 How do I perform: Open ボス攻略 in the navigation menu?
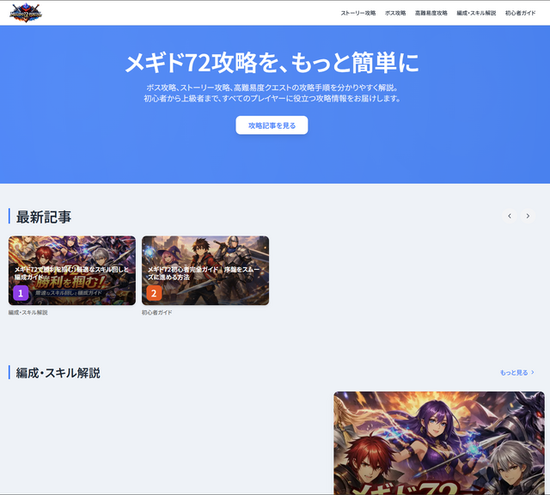click(x=395, y=13)
